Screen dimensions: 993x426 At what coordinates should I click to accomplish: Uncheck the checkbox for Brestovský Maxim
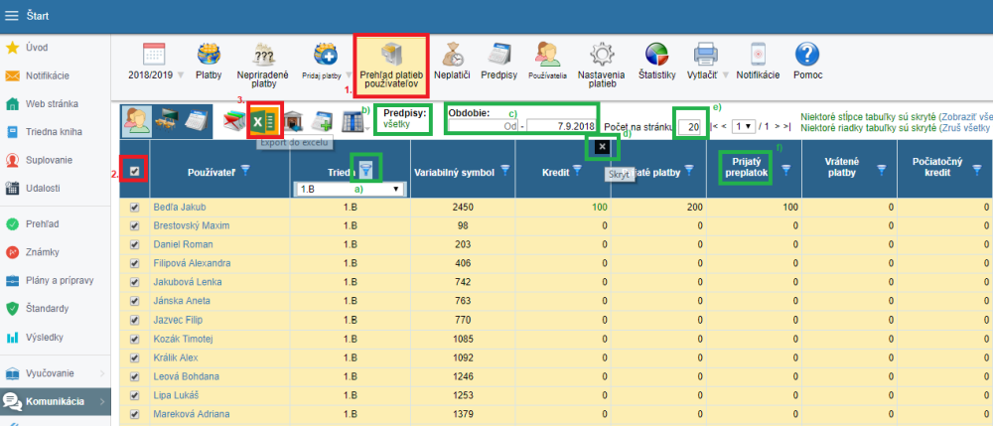coord(134,226)
